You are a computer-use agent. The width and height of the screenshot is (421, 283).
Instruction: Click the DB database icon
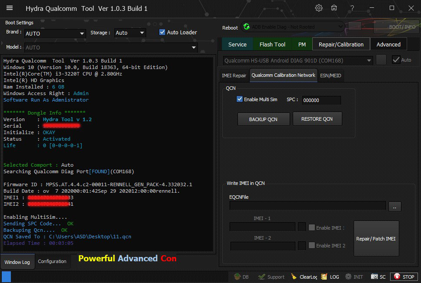pyautogui.click(x=241, y=277)
